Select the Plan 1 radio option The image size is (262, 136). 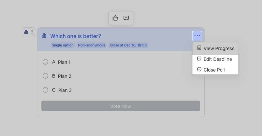45,62
